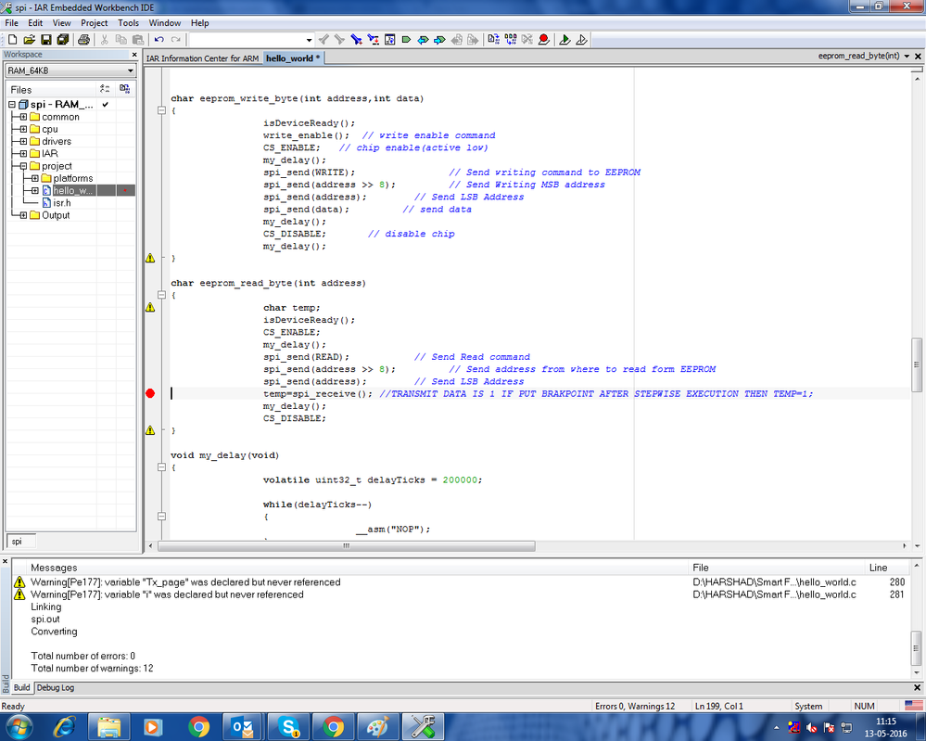This screenshot has height=741, width=926.
Task: Click the files build column header icon
Action: [x=124, y=89]
